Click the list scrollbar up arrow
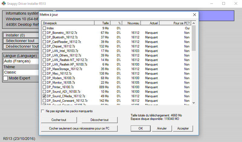 tap(194, 23)
